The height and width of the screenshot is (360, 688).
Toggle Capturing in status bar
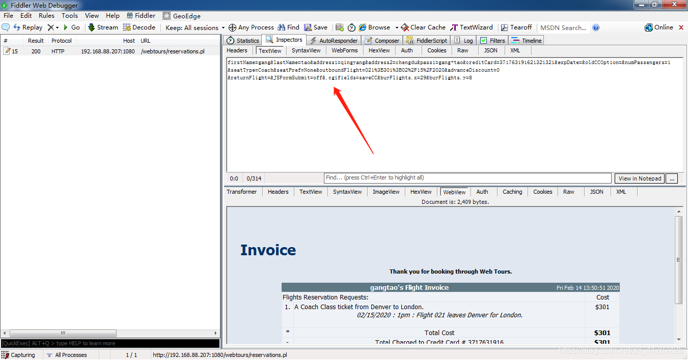click(18, 355)
